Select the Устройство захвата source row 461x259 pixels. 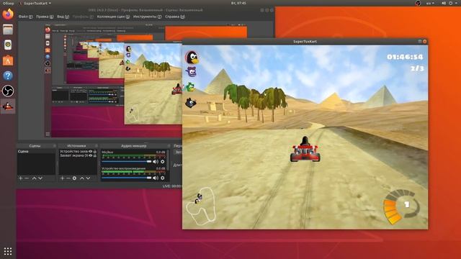78,152
